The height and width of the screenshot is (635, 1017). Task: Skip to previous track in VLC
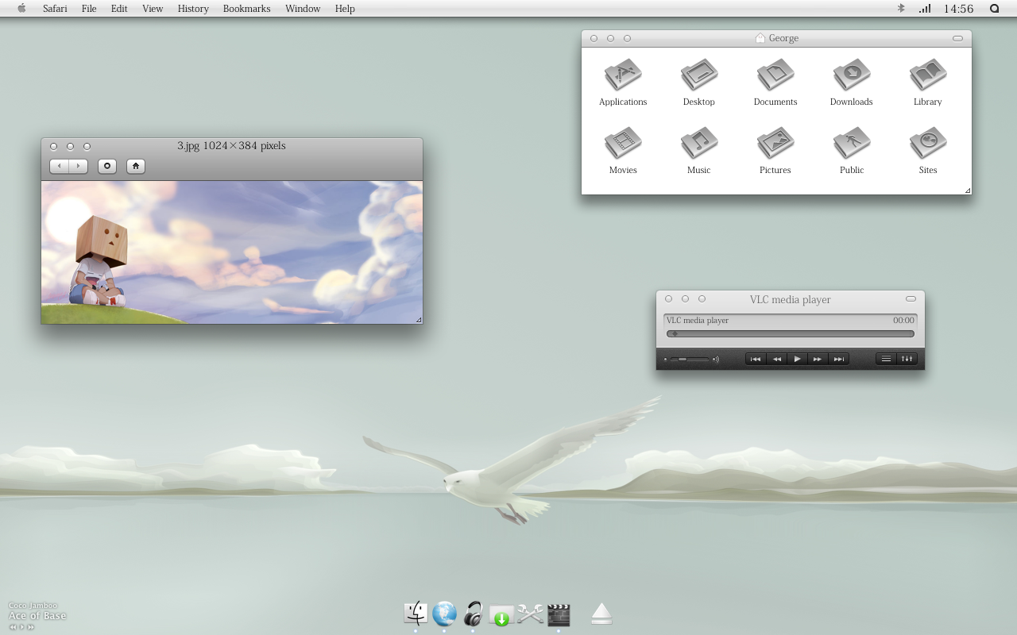756,359
